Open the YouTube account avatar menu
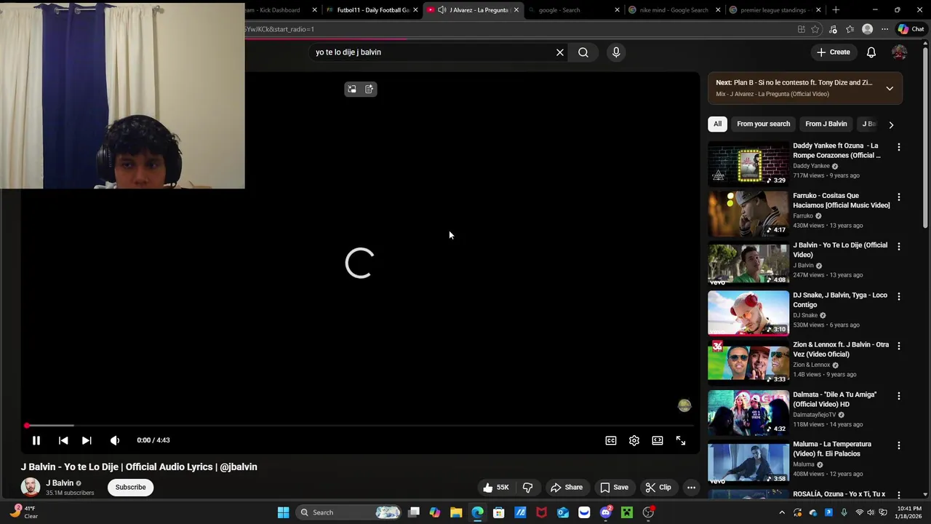Screen dimensions: 931x524 click(900, 52)
